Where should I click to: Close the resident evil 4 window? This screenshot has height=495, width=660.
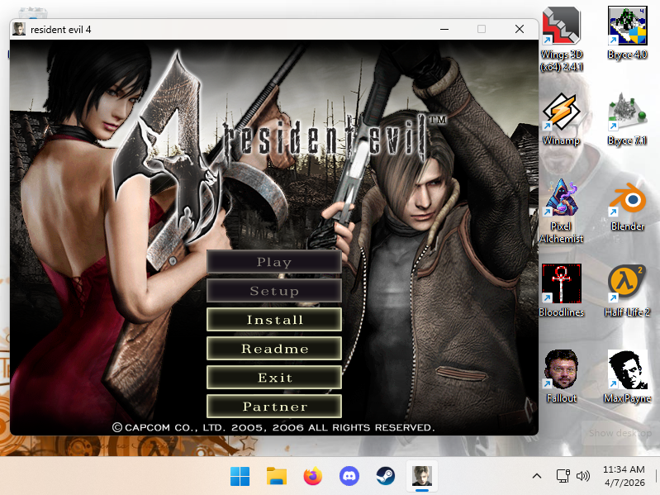(520, 29)
